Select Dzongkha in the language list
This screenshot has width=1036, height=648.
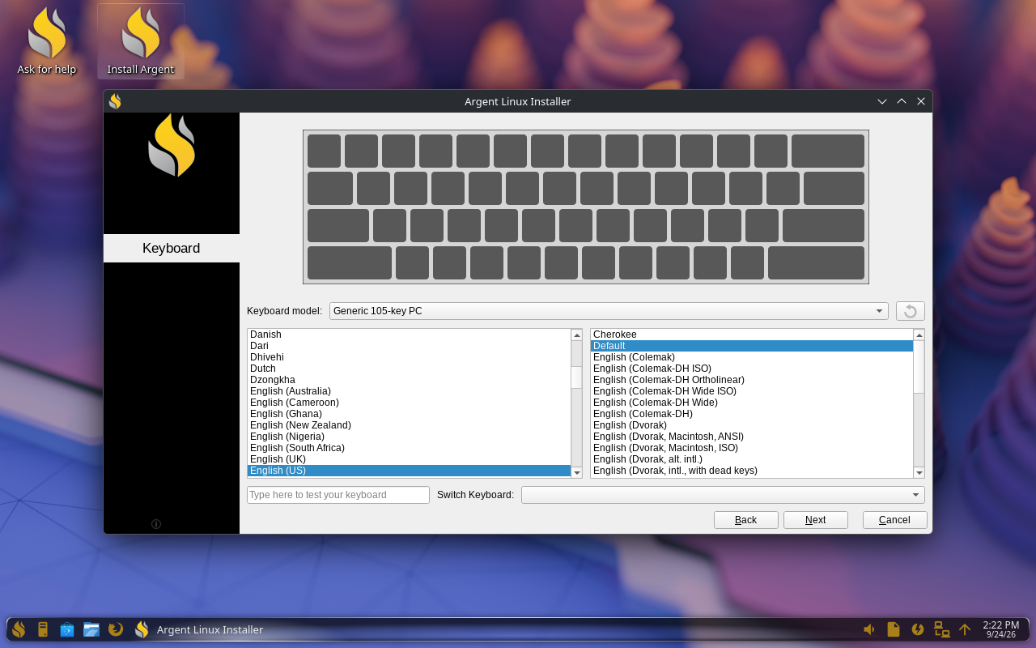[409, 380]
